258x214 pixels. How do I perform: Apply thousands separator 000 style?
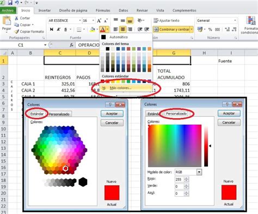217,29
